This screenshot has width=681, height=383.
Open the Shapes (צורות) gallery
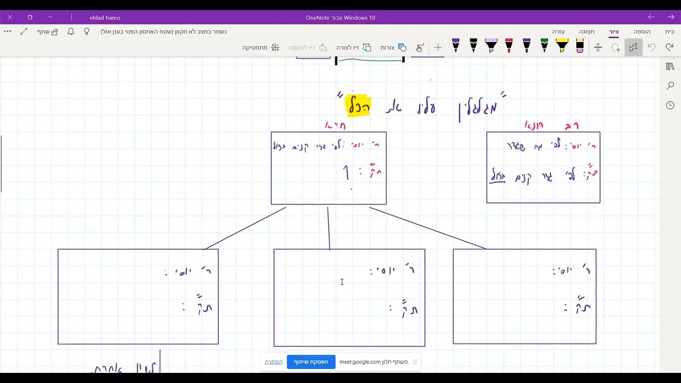[394, 47]
